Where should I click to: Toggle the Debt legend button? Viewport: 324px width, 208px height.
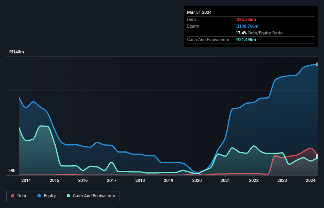pos(19,196)
